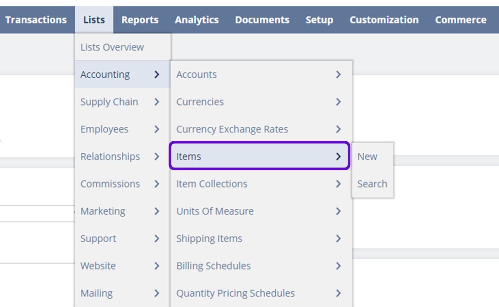Click Lists Overview link
Screen dimensions: 499x307
pyautogui.click(x=112, y=47)
